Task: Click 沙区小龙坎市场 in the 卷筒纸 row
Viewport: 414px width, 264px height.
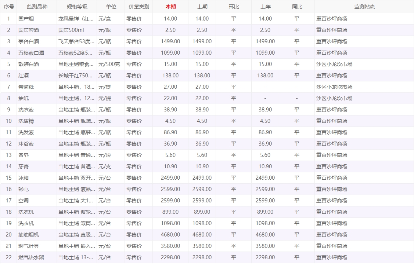Action: click(334, 87)
